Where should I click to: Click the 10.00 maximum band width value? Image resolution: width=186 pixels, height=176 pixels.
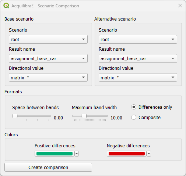[116, 118]
